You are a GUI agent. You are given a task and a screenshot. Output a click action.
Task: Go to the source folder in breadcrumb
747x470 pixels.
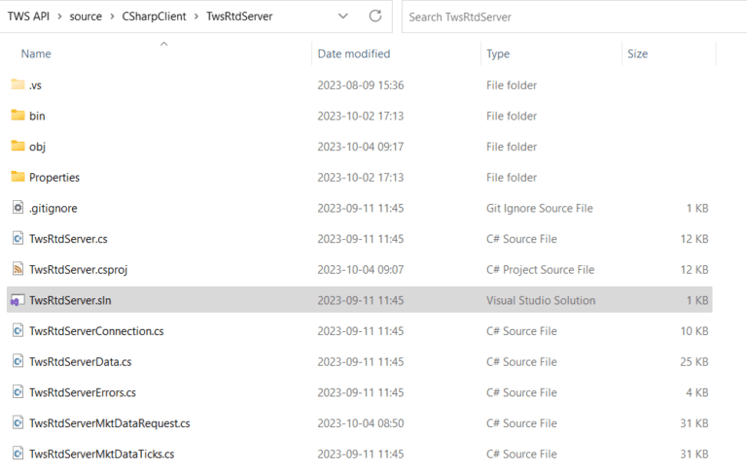click(x=86, y=17)
